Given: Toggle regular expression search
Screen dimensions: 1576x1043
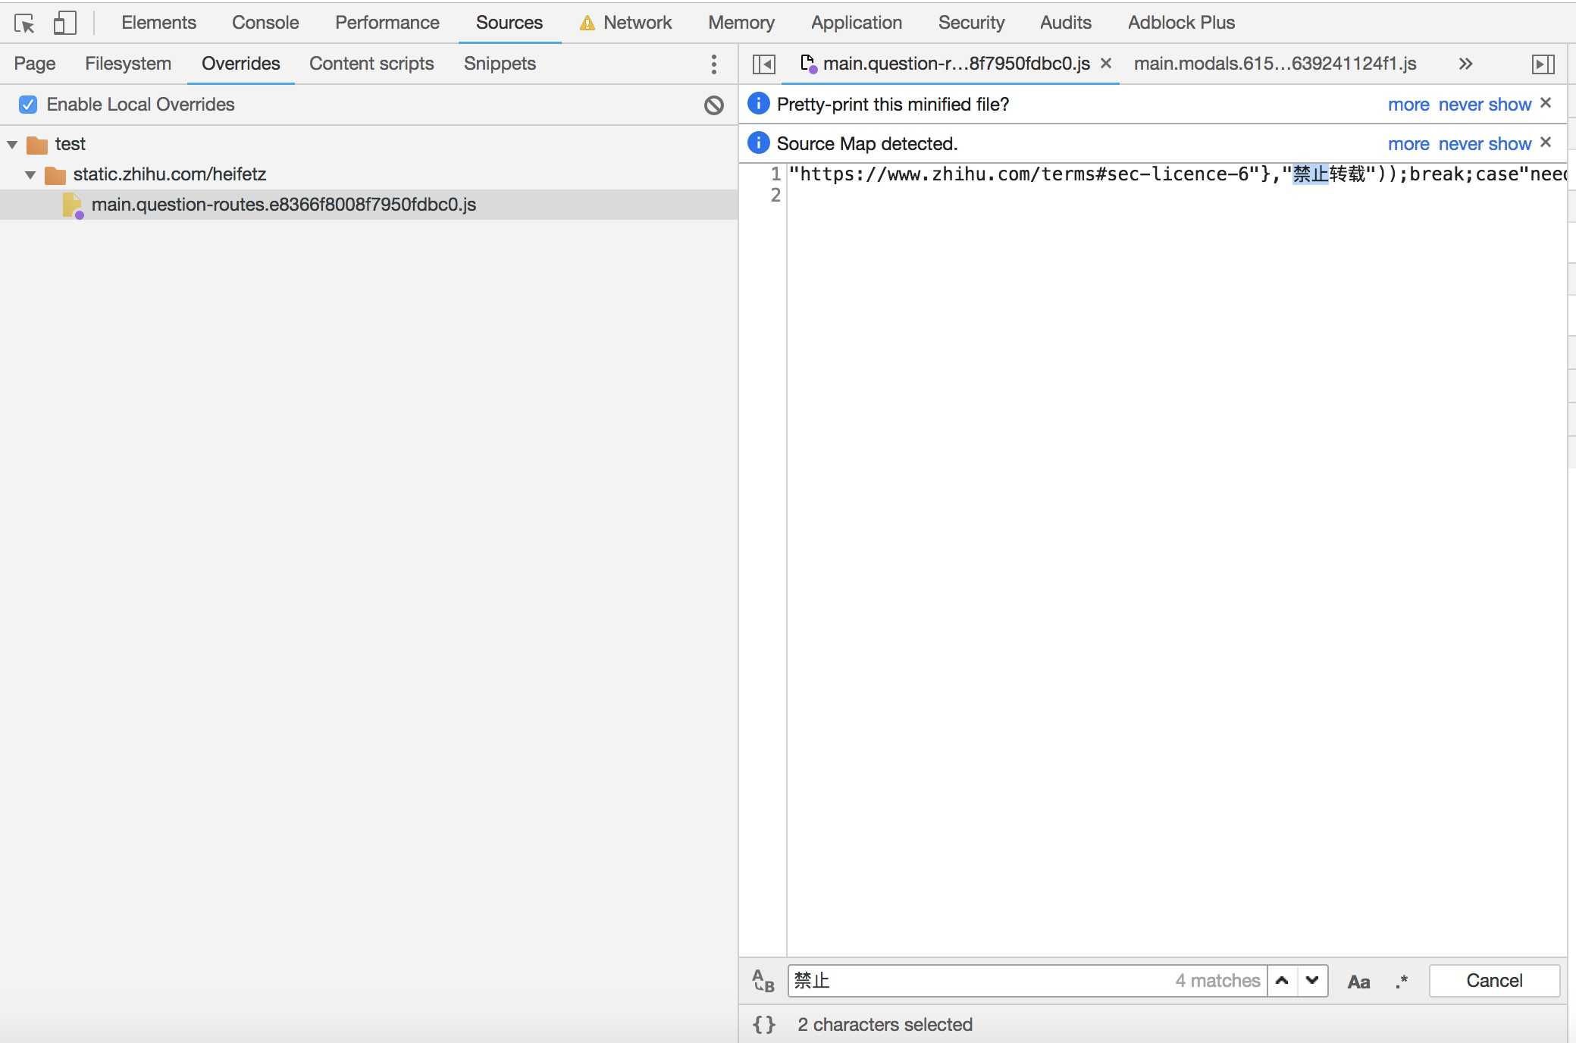Looking at the screenshot, I should pos(1402,982).
